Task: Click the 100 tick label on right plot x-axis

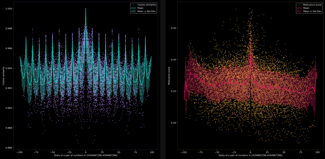Action: pyautogui.click(x=317, y=152)
